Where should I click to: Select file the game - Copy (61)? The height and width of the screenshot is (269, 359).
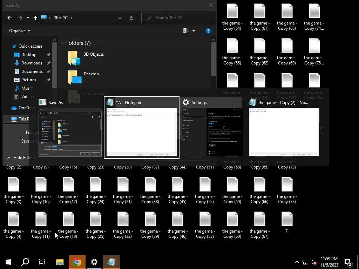coord(259,18)
